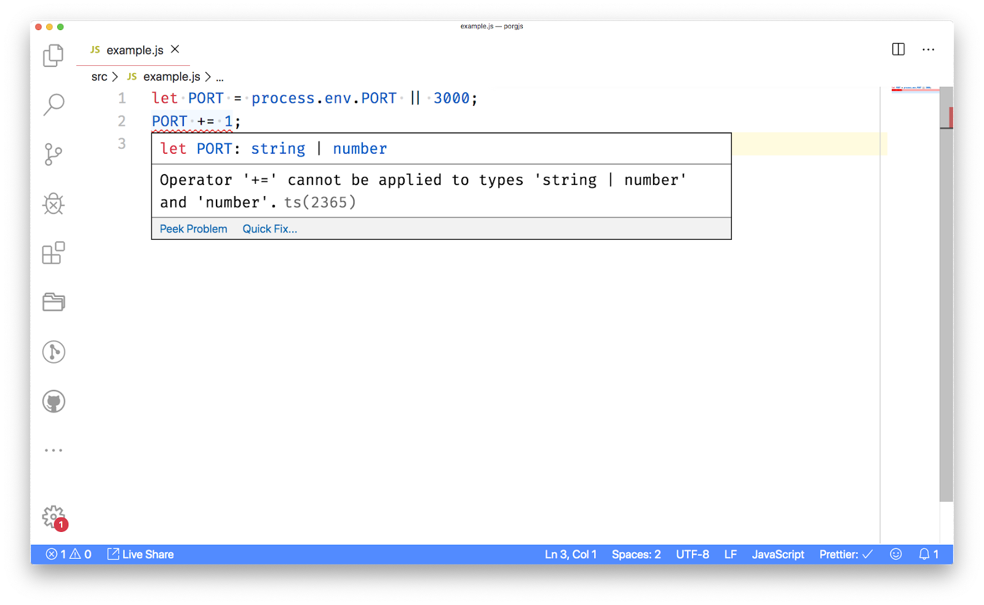Change end of line sequence via LF

(731, 554)
